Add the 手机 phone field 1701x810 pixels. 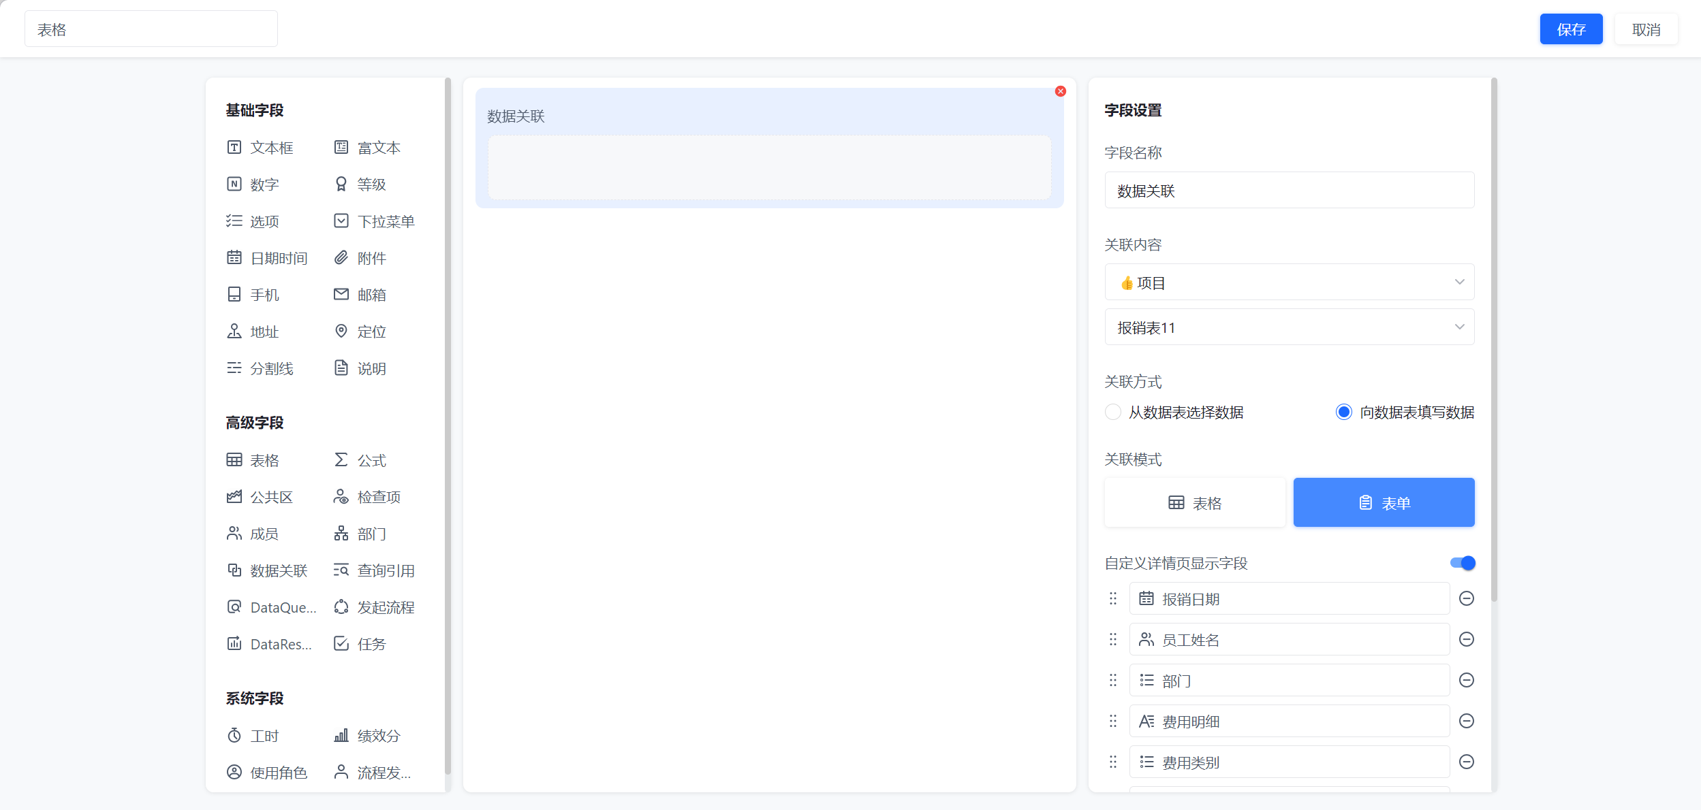tap(253, 295)
